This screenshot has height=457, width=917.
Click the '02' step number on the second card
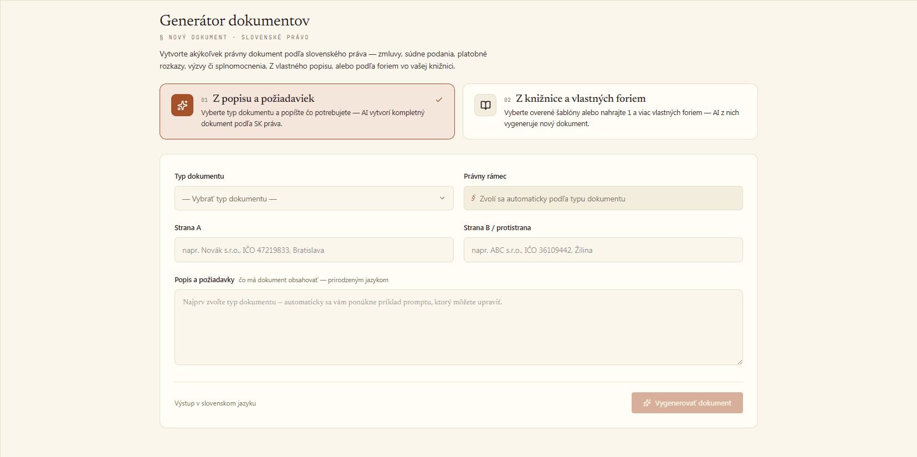tap(508, 100)
